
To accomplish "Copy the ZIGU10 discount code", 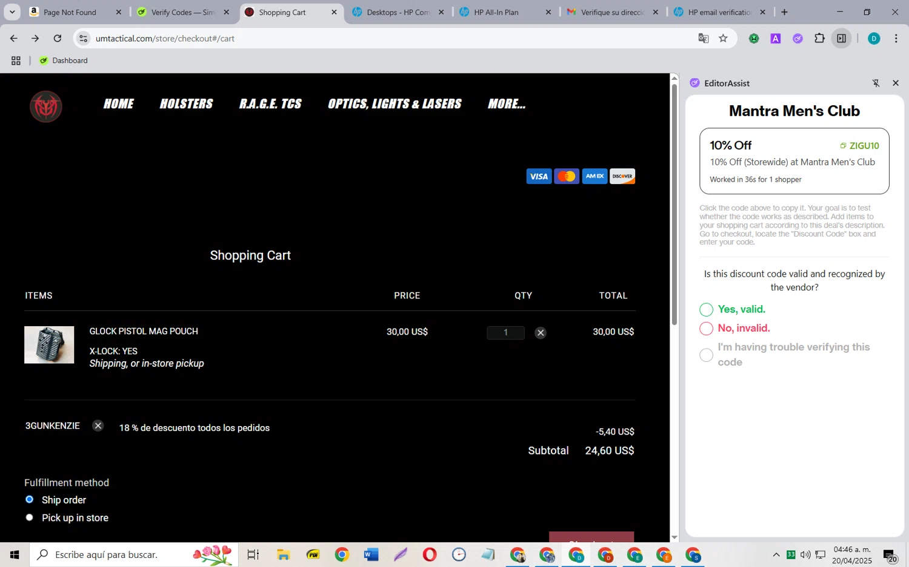I will coord(859,146).
